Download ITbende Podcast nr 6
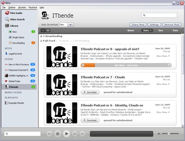185x141 pixels. (x=90, y=120)
